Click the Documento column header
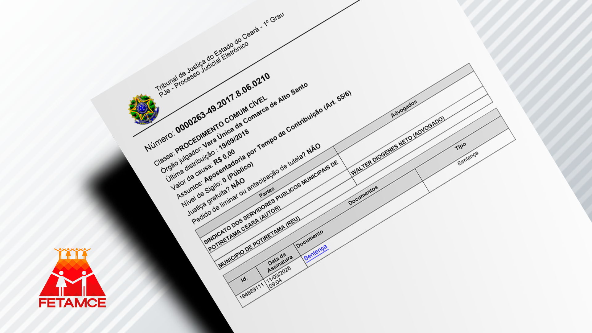 310,239
